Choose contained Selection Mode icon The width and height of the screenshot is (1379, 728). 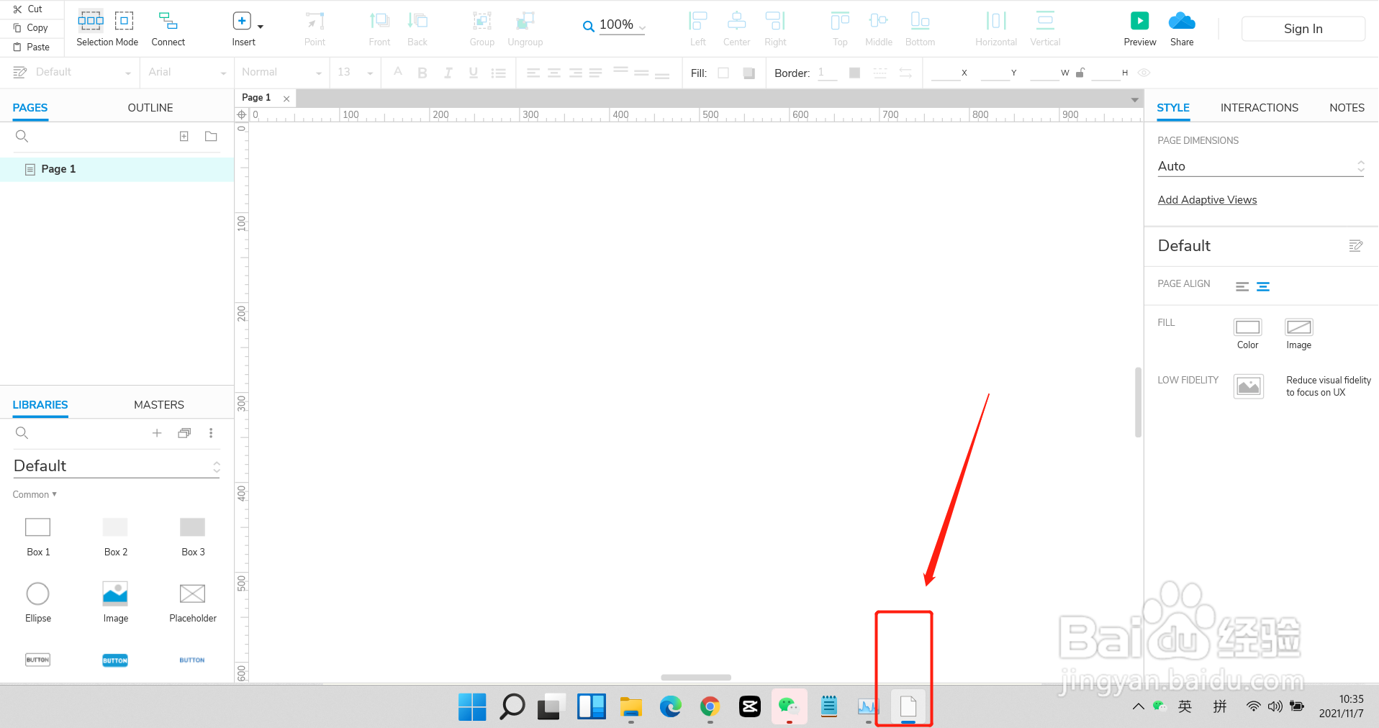pos(125,20)
